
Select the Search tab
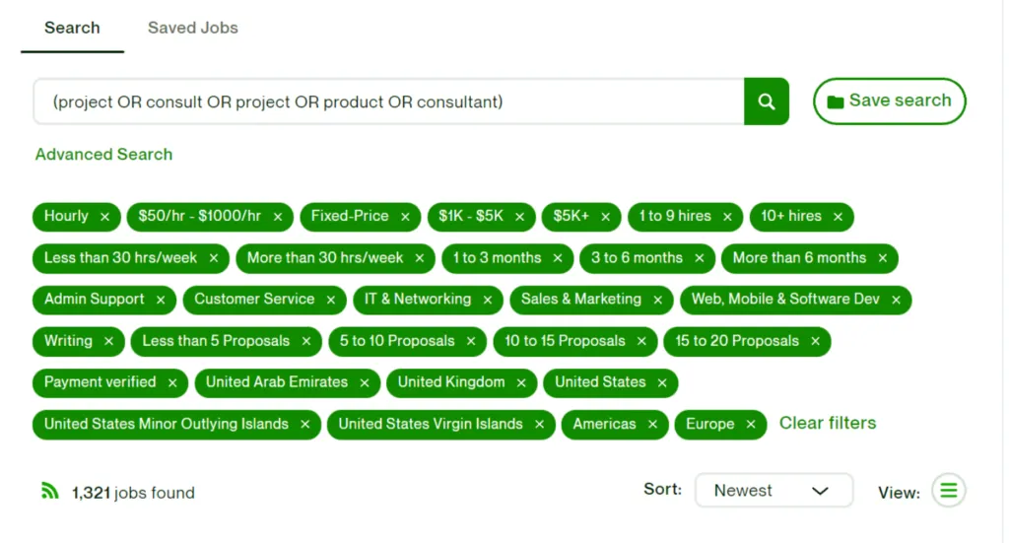click(x=72, y=28)
